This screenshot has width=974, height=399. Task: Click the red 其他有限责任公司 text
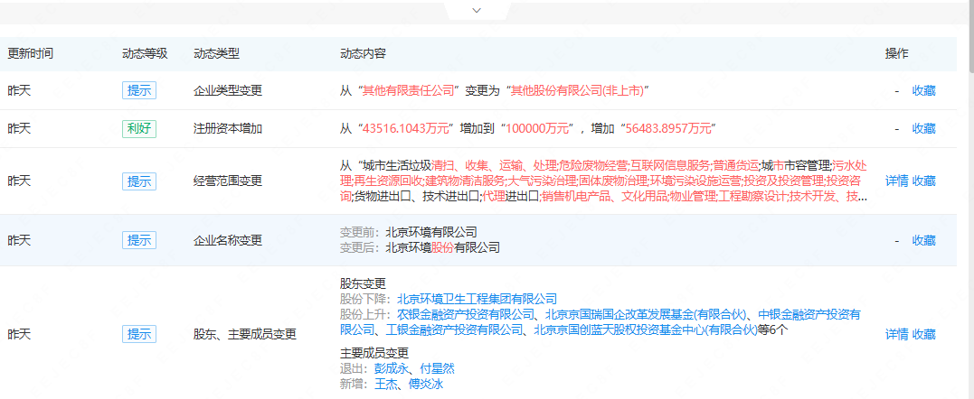(x=409, y=91)
